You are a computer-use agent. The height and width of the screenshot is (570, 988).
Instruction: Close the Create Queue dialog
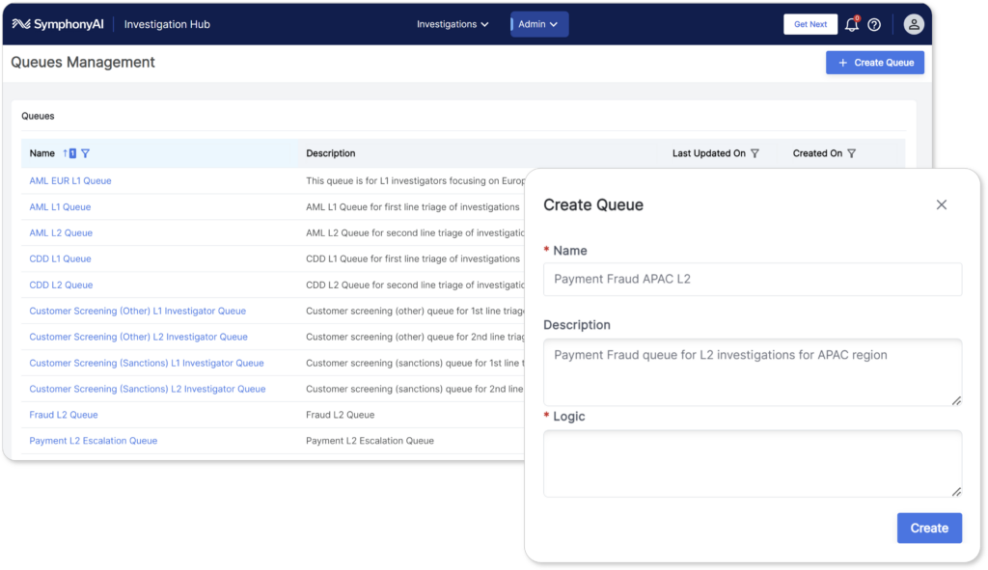(942, 204)
